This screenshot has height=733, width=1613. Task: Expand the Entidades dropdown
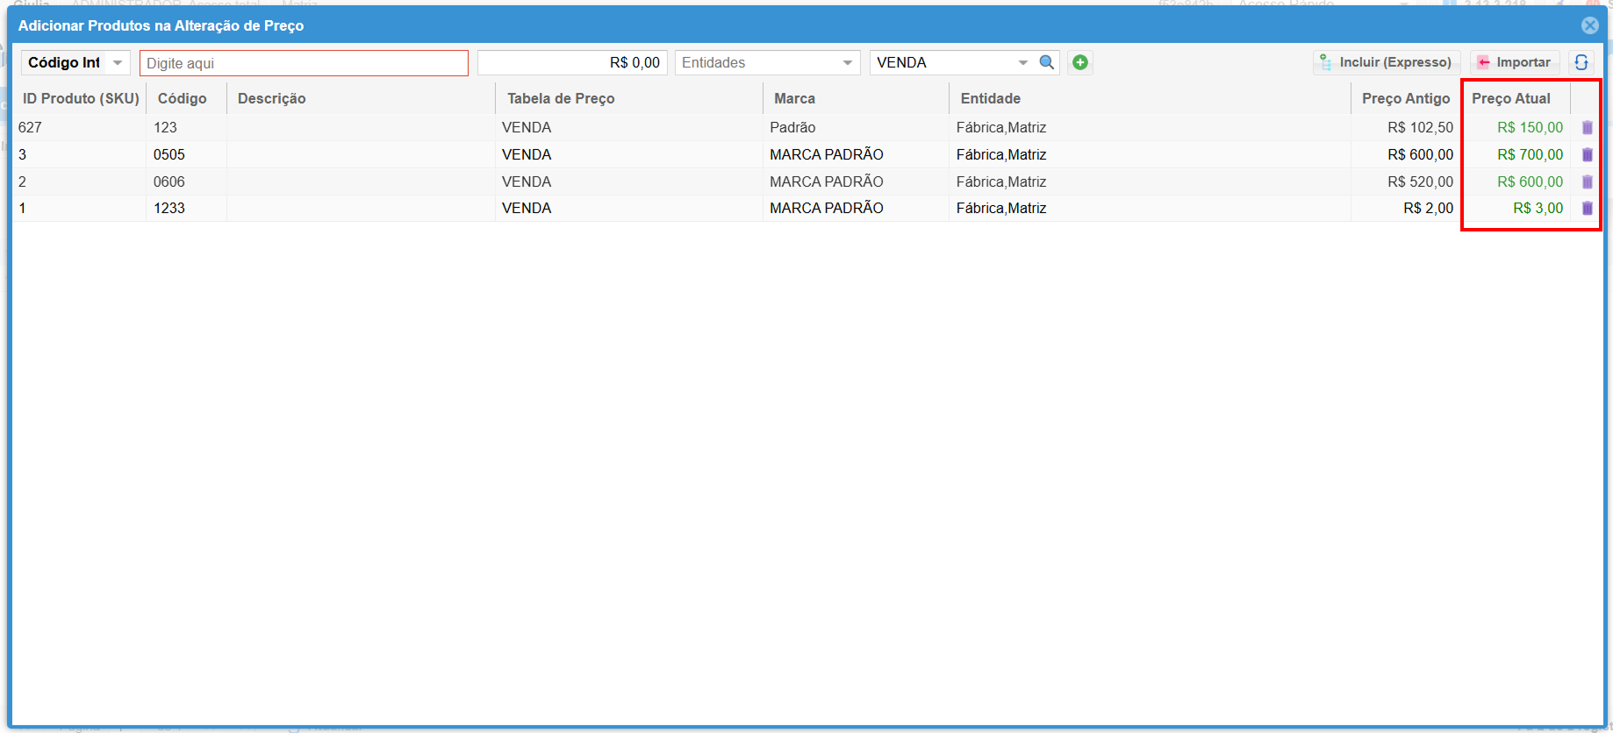pos(847,63)
